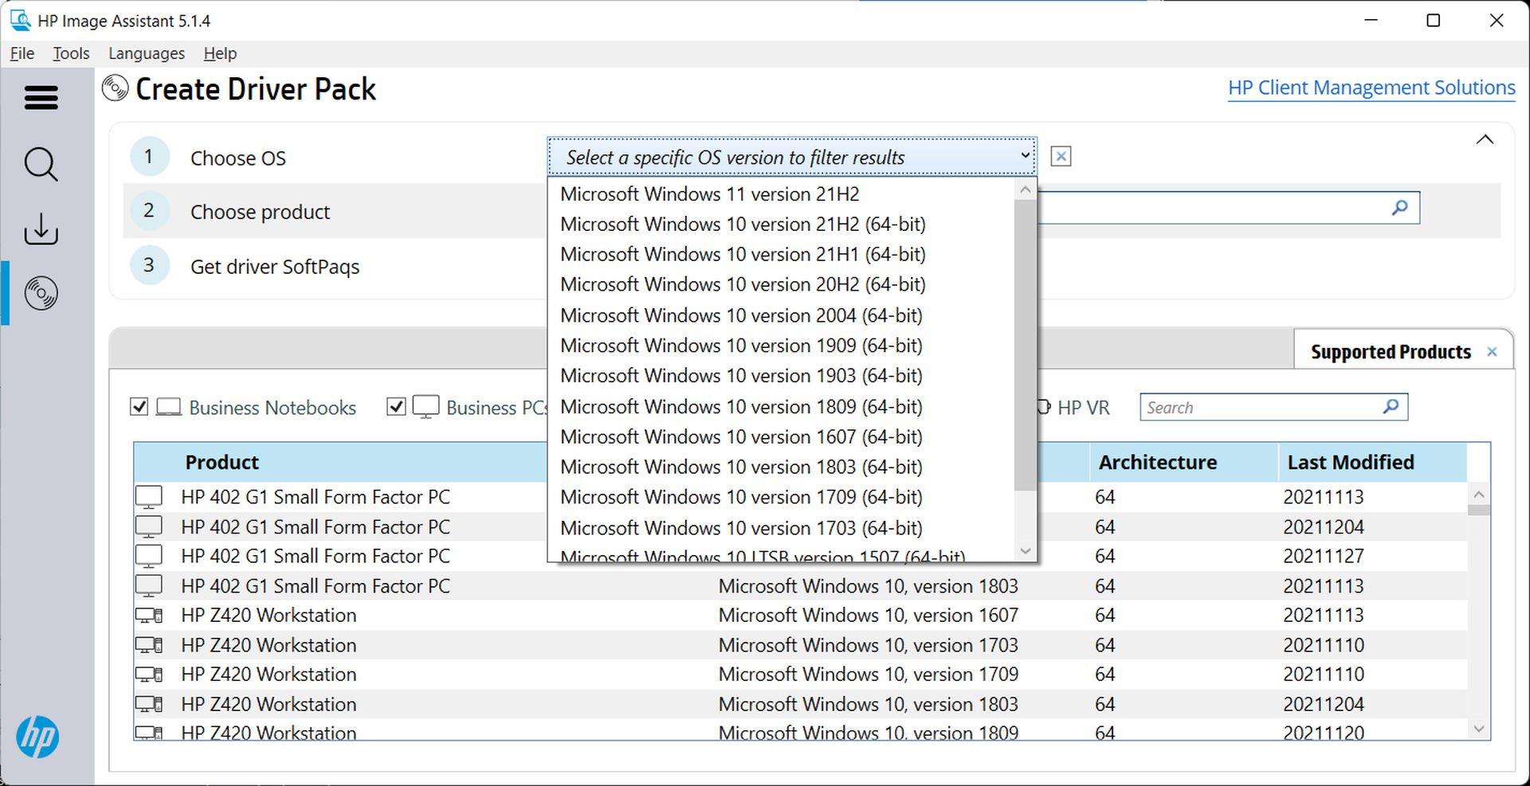Select HP 402 G1 row with version 1803
1530x786 pixels.
point(801,586)
